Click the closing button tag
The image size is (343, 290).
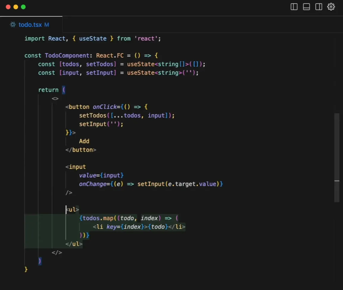pos(81,150)
